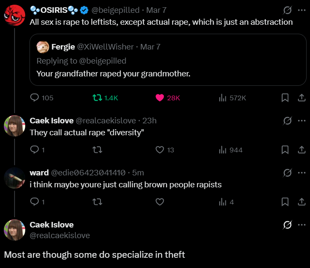View analytics on the 572K views post

(222, 98)
